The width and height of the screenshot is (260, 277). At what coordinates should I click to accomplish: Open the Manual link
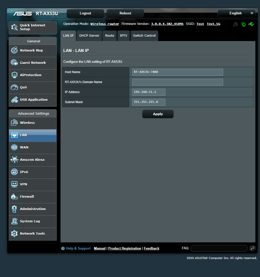click(100, 248)
